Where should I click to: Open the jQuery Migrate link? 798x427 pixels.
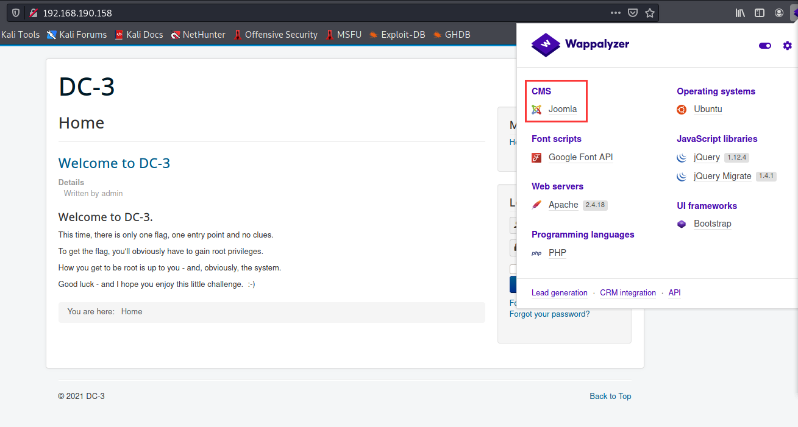(x=722, y=176)
